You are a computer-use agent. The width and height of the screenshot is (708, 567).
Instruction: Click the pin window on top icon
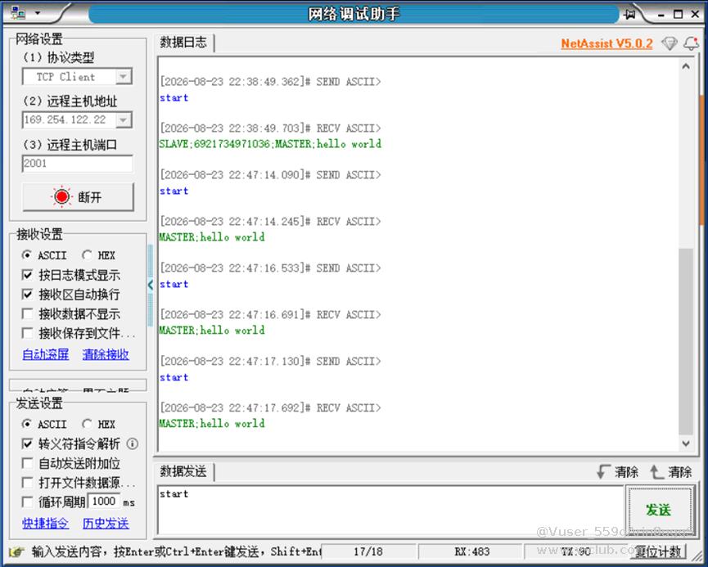[630, 14]
